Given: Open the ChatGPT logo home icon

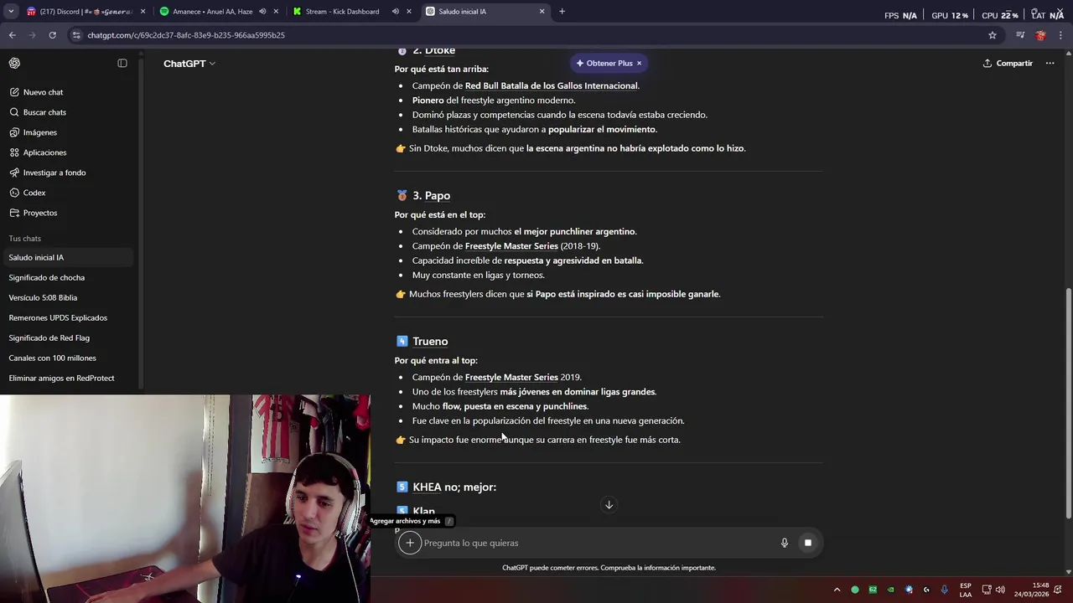Looking at the screenshot, I should coord(14,63).
